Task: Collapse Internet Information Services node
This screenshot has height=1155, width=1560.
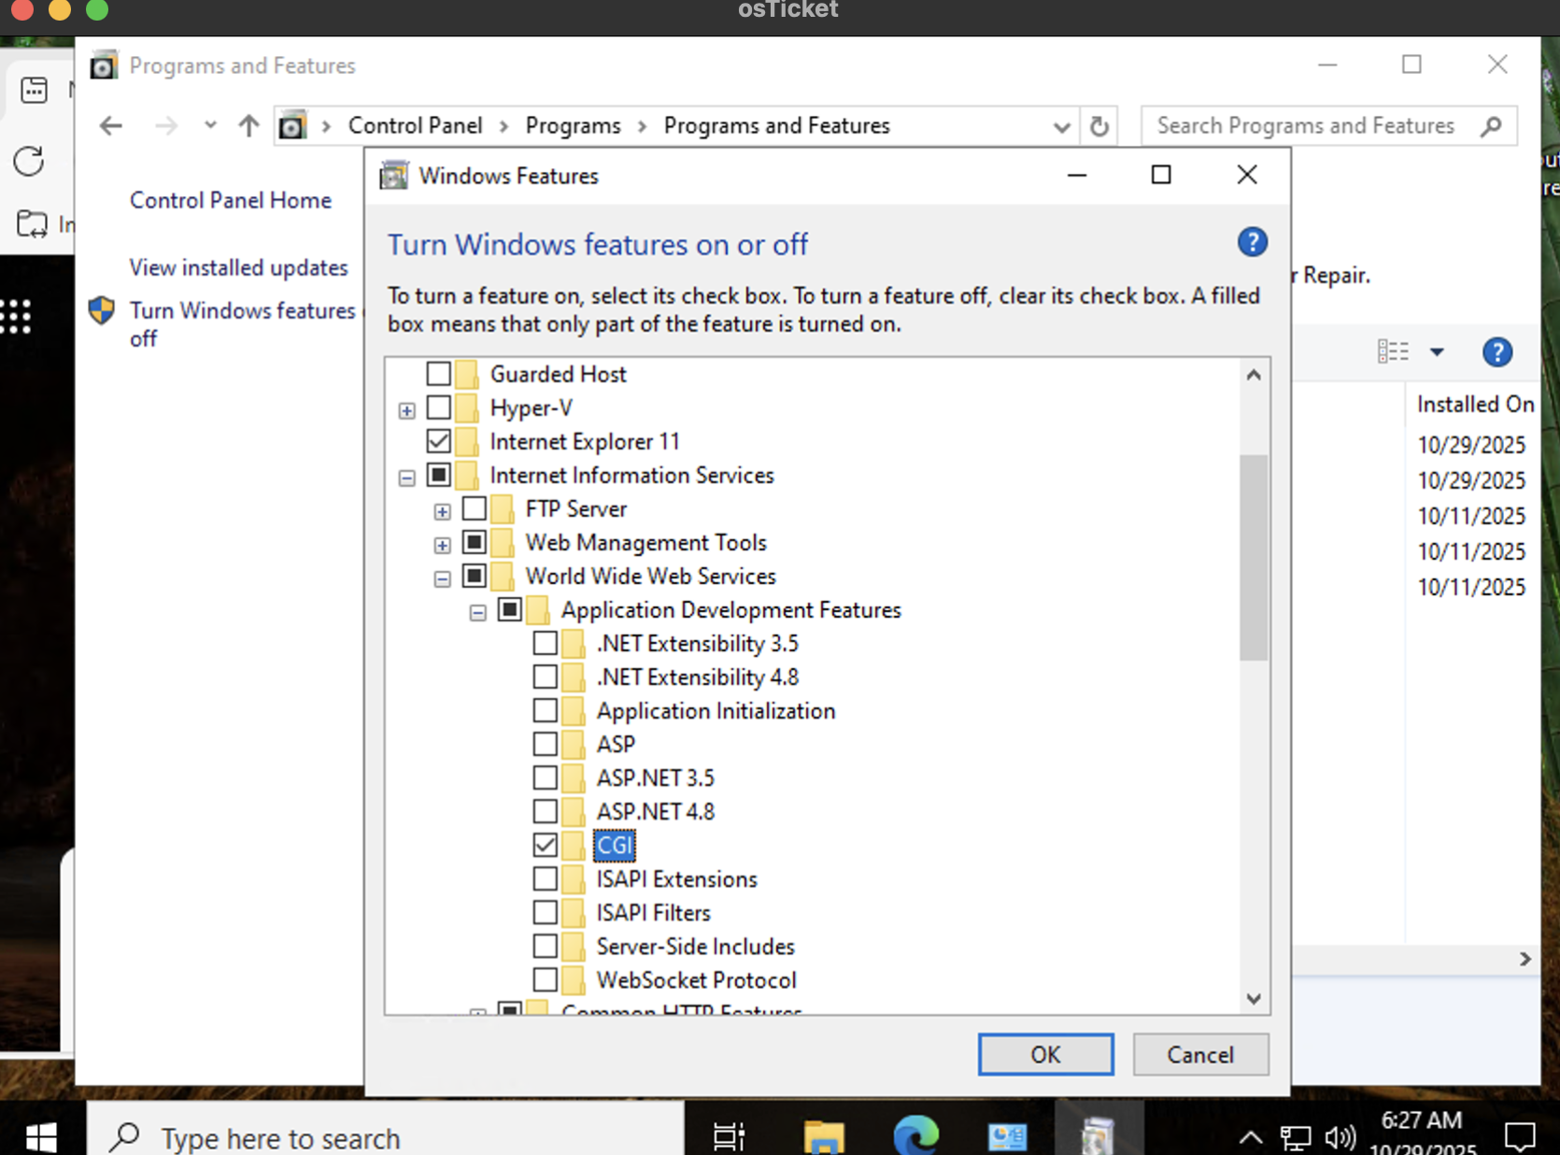Action: (x=406, y=478)
